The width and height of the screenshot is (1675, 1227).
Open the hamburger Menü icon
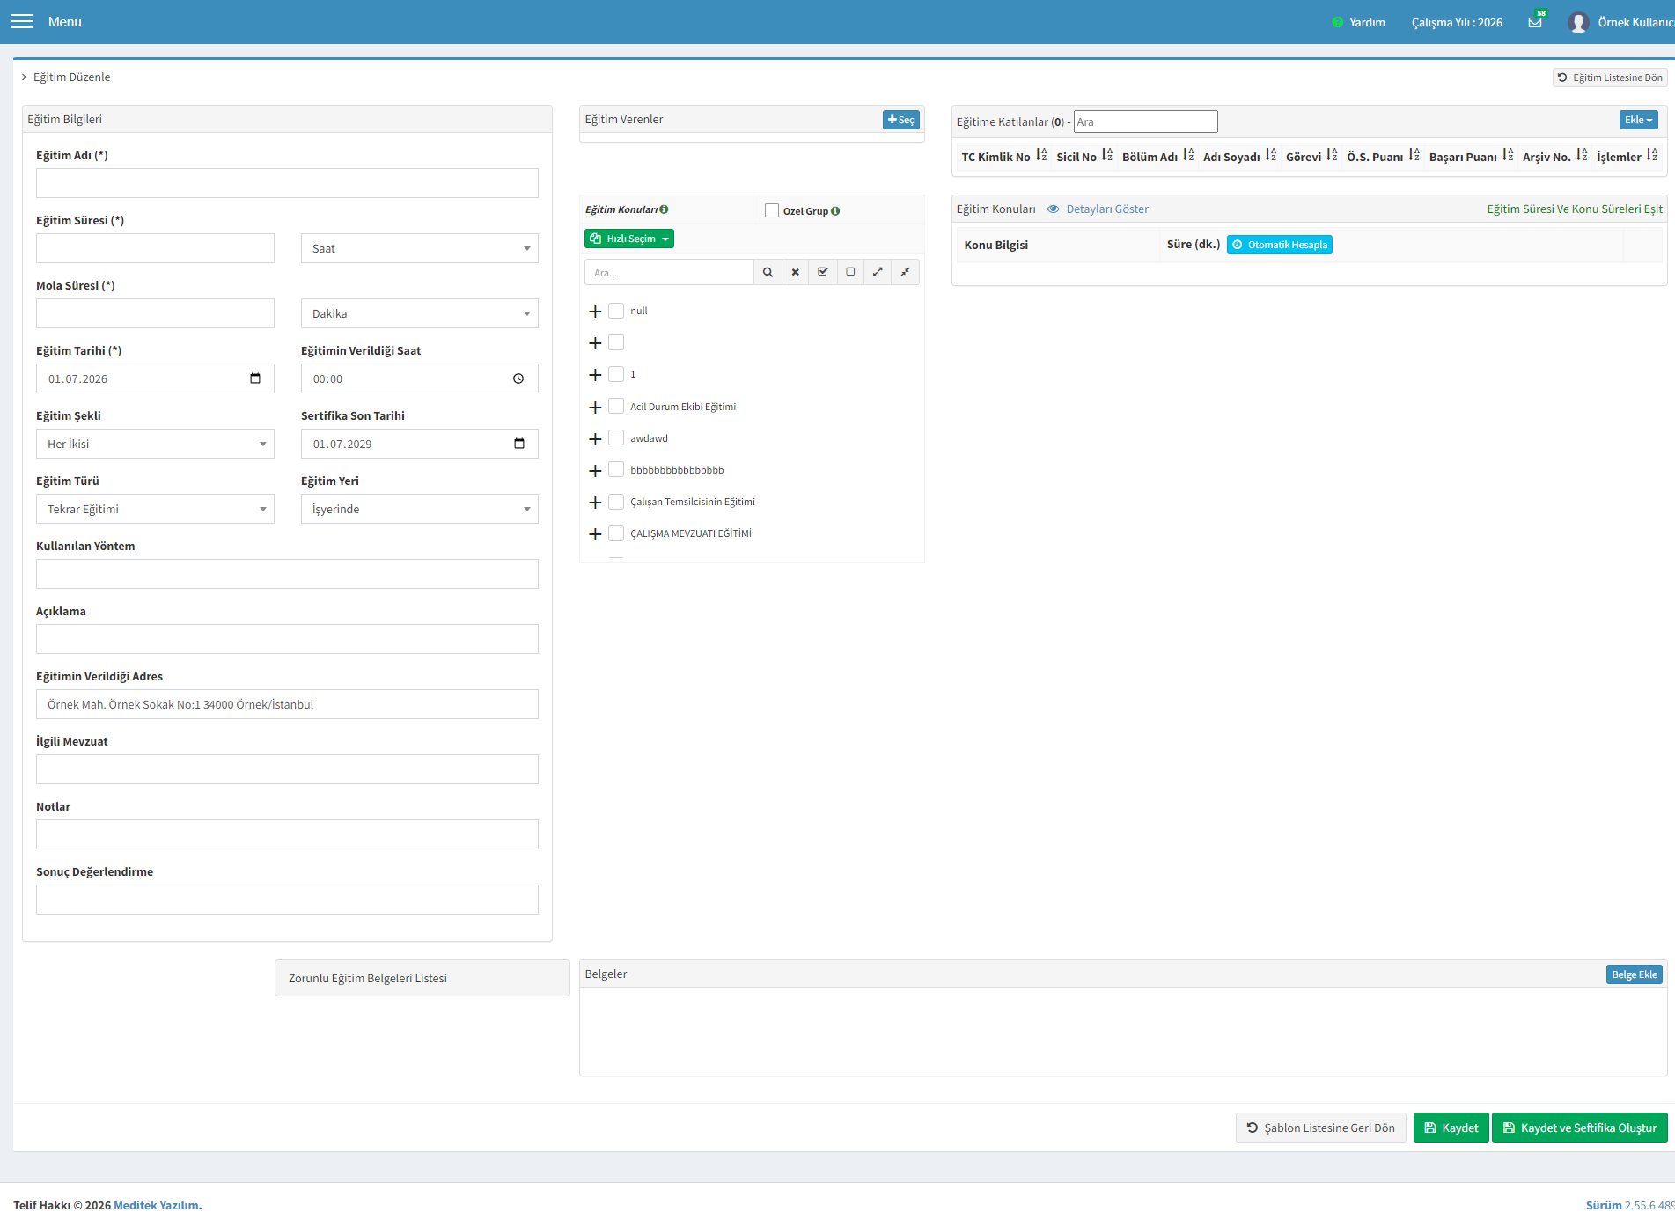point(21,21)
